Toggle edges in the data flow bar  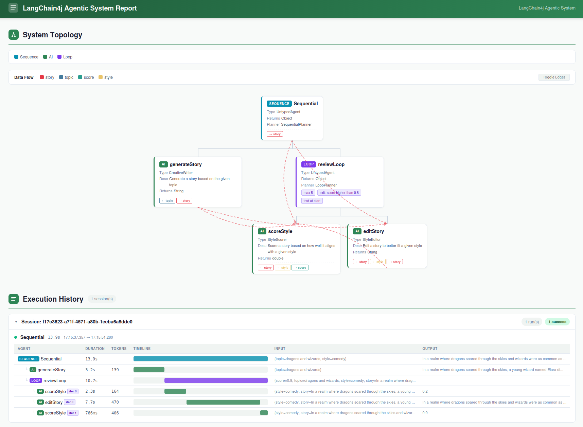[x=554, y=77]
